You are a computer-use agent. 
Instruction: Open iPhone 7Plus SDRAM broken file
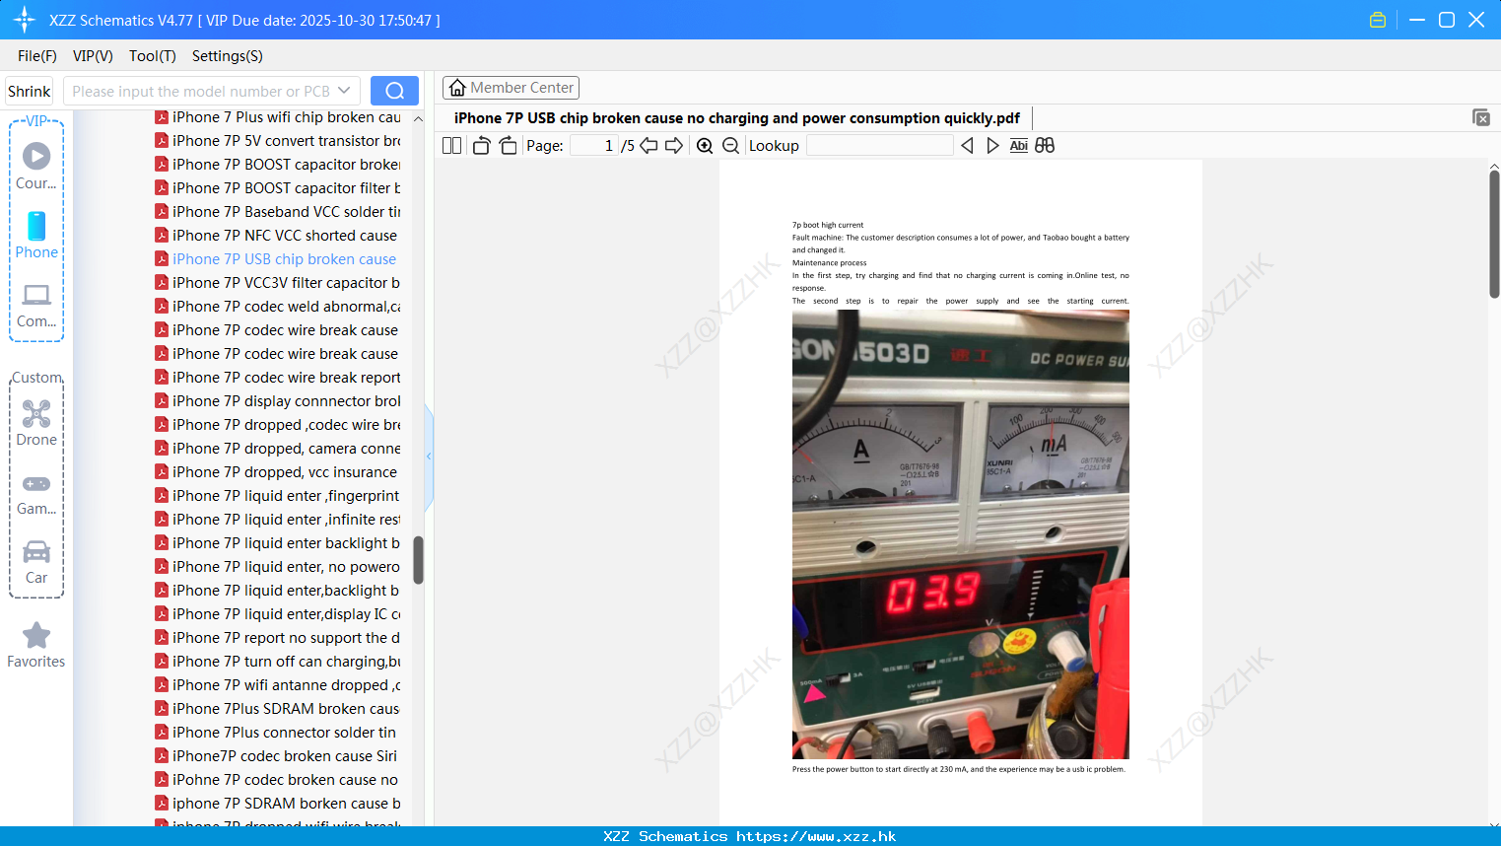point(278,709)
